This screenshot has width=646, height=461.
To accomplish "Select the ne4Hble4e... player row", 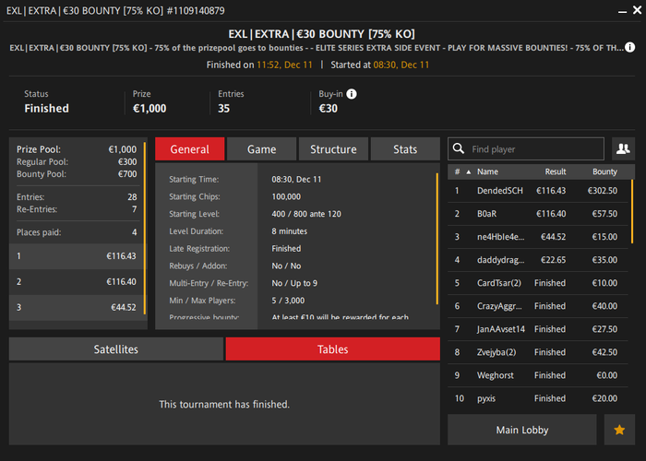I will pos(538,237).
